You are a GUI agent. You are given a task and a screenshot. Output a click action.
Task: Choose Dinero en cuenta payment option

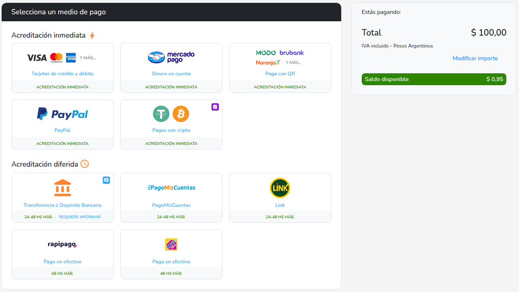tap(171, 74)
